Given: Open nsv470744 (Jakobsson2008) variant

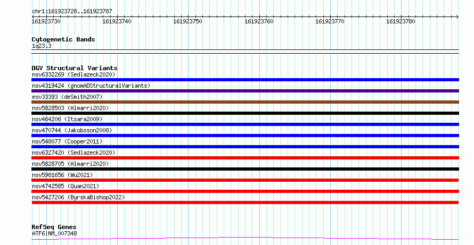Looking at the screenshot, I should 72,130.
